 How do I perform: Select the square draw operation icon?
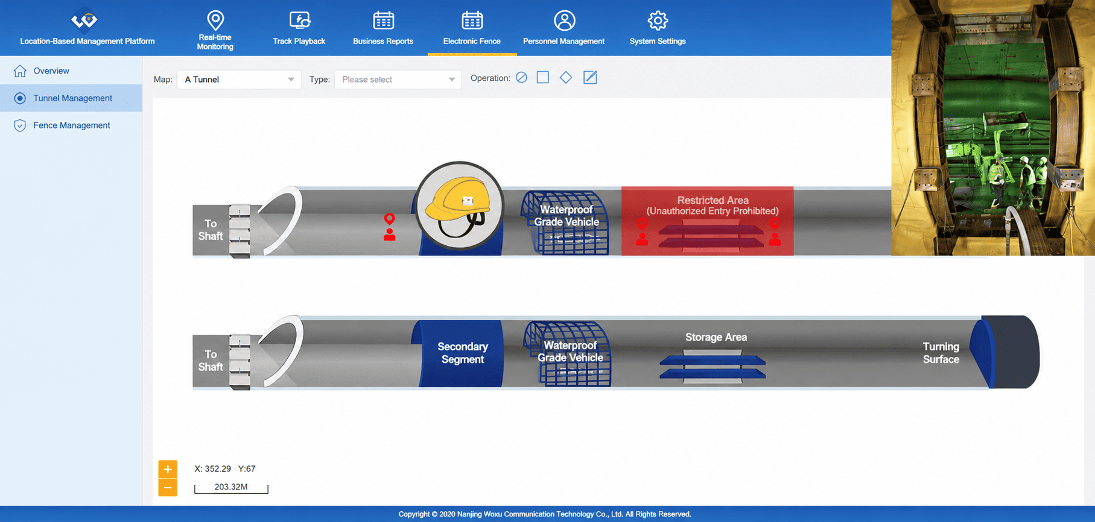543,78
